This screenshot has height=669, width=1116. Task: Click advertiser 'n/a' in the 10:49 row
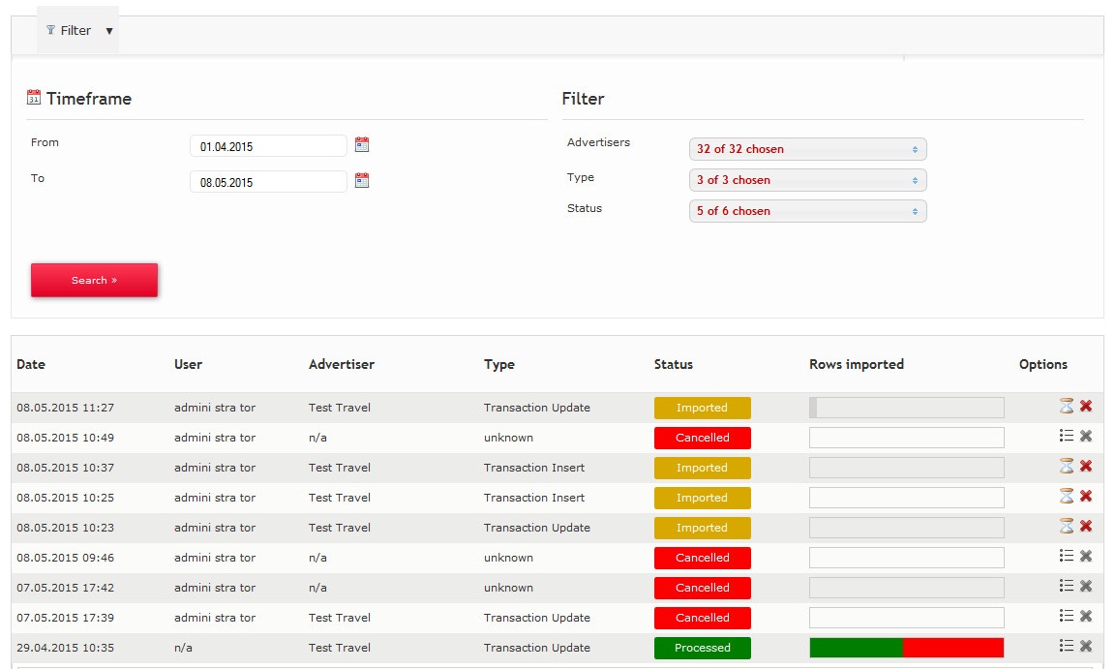click(317, 438)
